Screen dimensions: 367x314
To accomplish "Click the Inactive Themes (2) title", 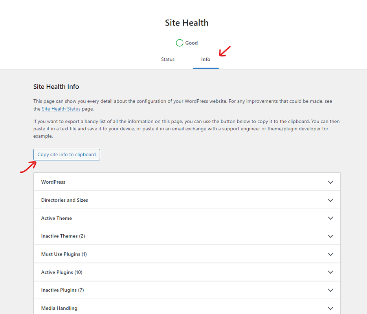I will tap(63, 236).
